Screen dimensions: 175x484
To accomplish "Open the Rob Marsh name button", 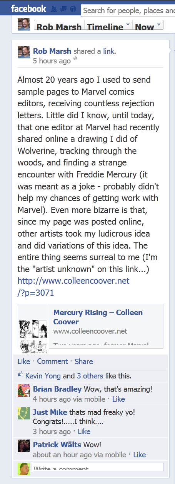I will (x=59, y=26).
